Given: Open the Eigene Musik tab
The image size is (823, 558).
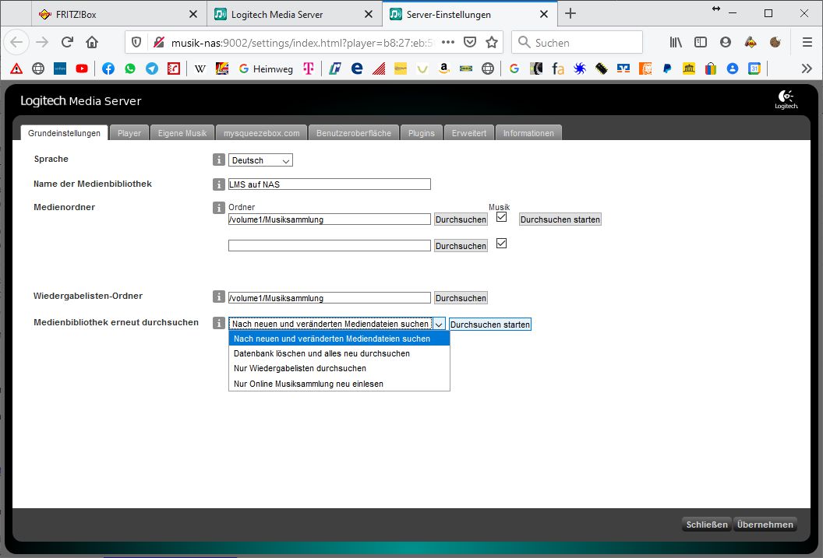Looking at the screenshot, I should point(182,133).
